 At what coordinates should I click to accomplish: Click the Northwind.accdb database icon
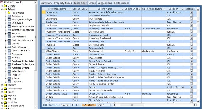point(2,2)
